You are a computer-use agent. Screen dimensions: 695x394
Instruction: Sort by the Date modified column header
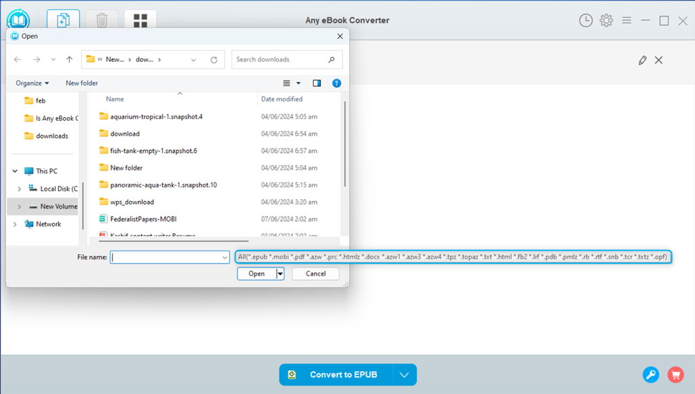[x=282, y=99]
